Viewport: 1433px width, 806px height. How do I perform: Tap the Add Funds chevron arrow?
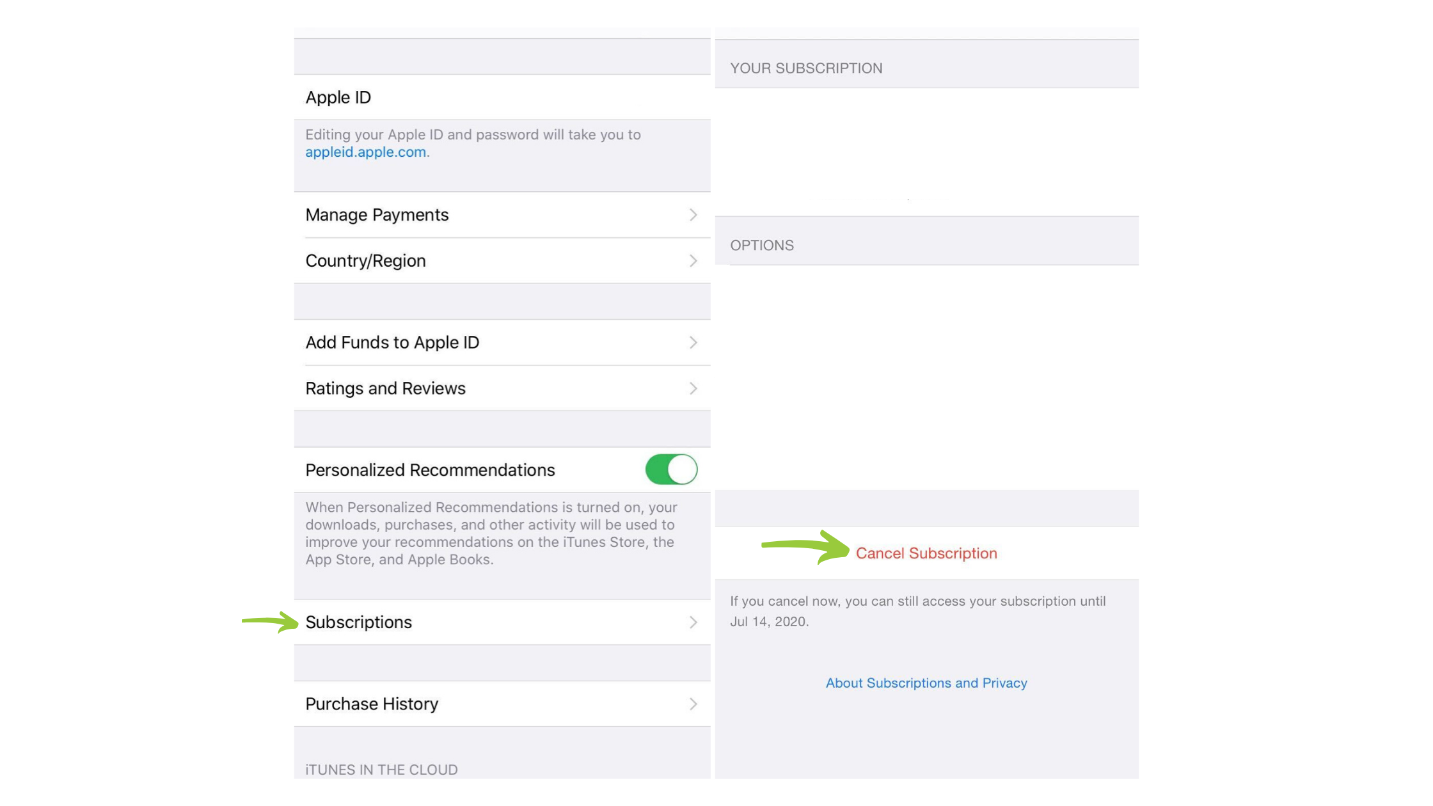tap(693, 343)
